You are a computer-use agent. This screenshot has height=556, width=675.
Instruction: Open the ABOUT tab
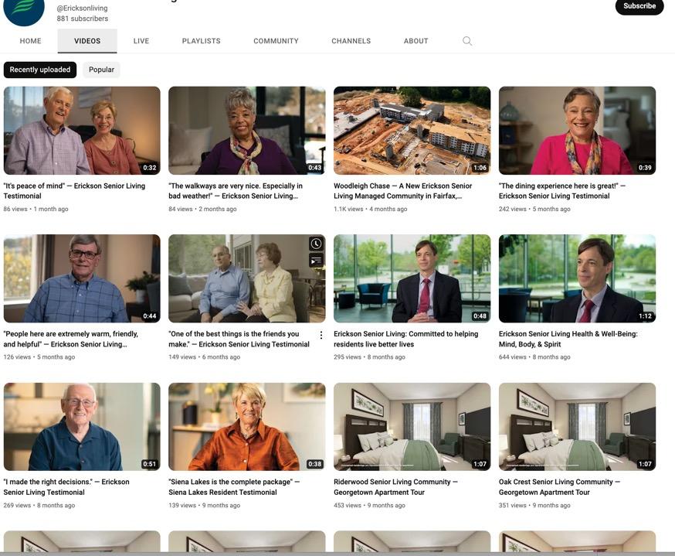[x=416, y=41]
